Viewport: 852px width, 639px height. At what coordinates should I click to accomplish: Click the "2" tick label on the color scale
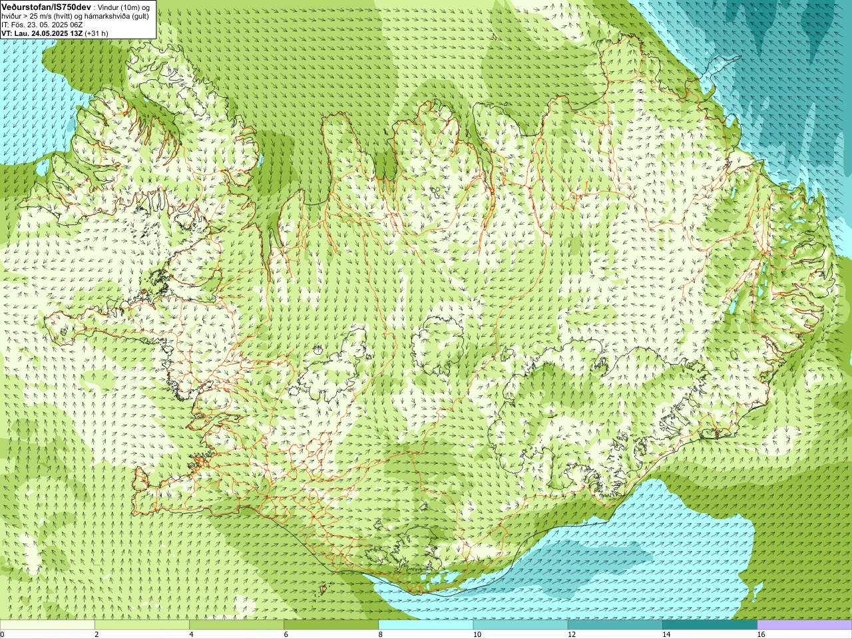pyautogui.click(x=97, y=634)
